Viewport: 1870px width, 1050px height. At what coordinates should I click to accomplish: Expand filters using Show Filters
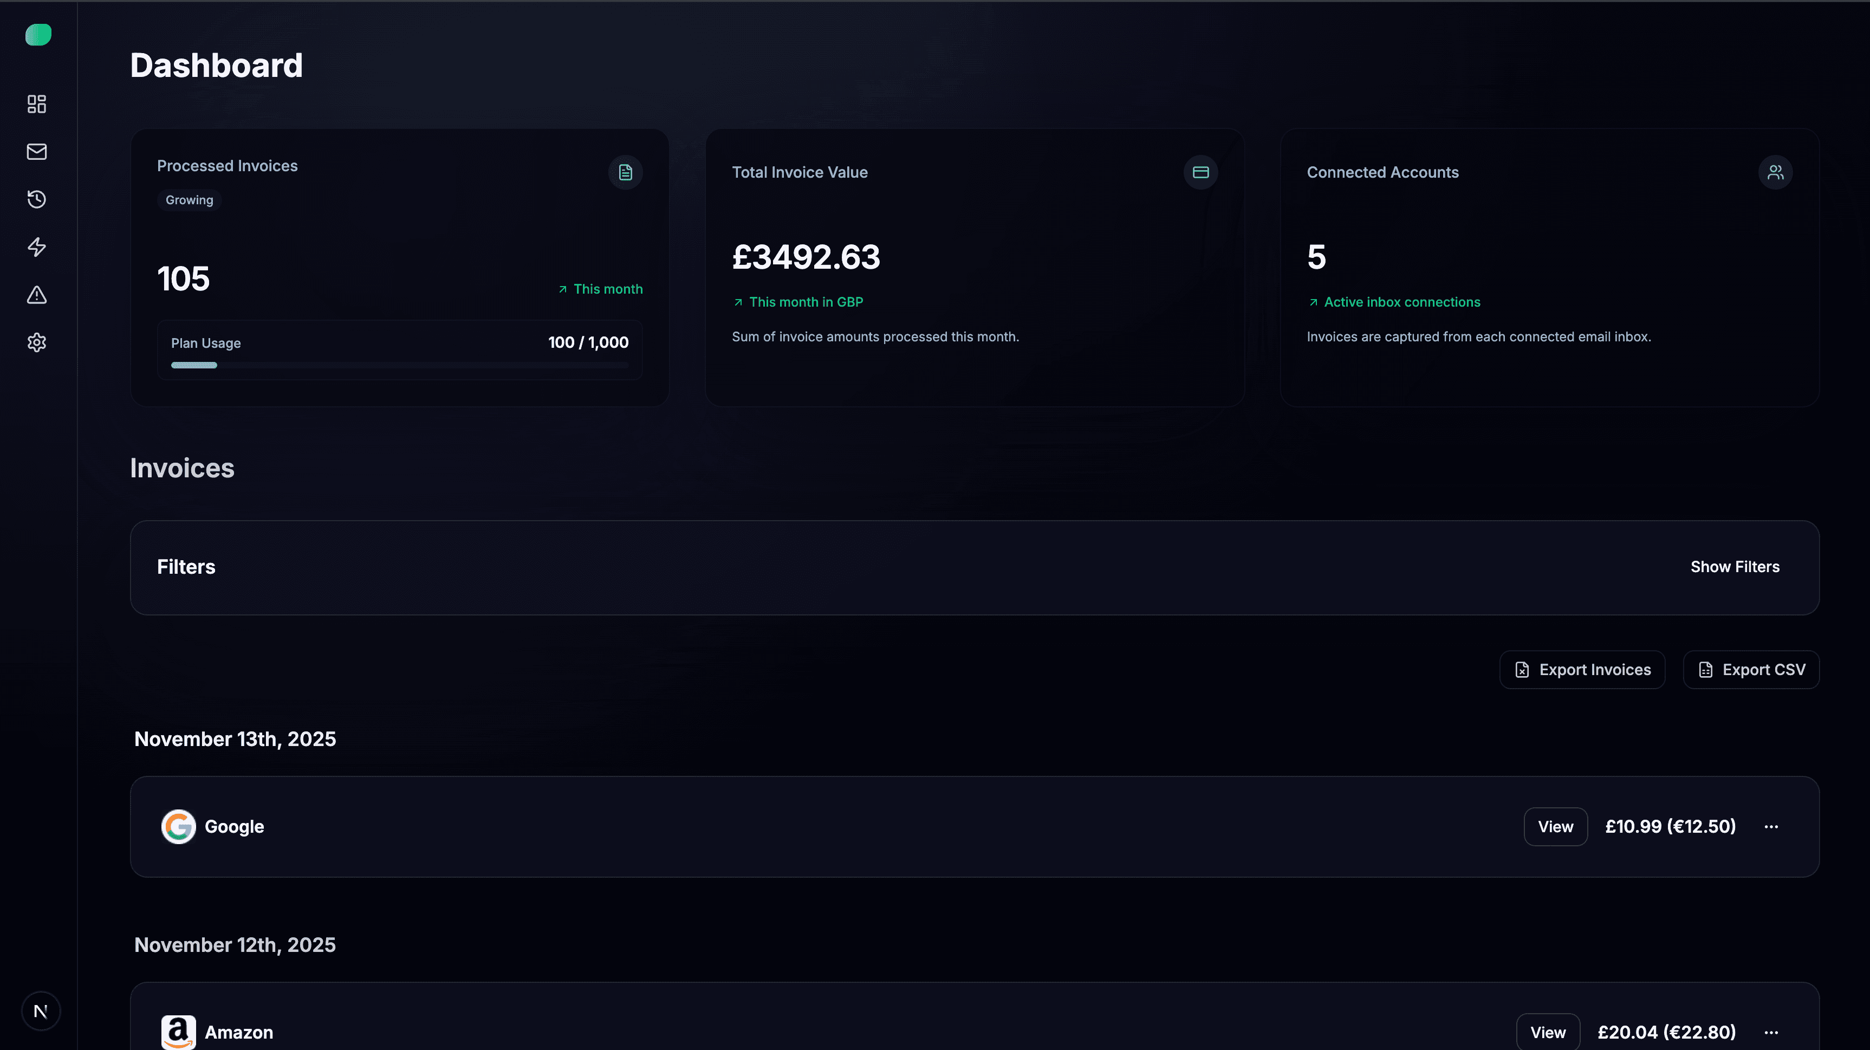point(1734,566)
